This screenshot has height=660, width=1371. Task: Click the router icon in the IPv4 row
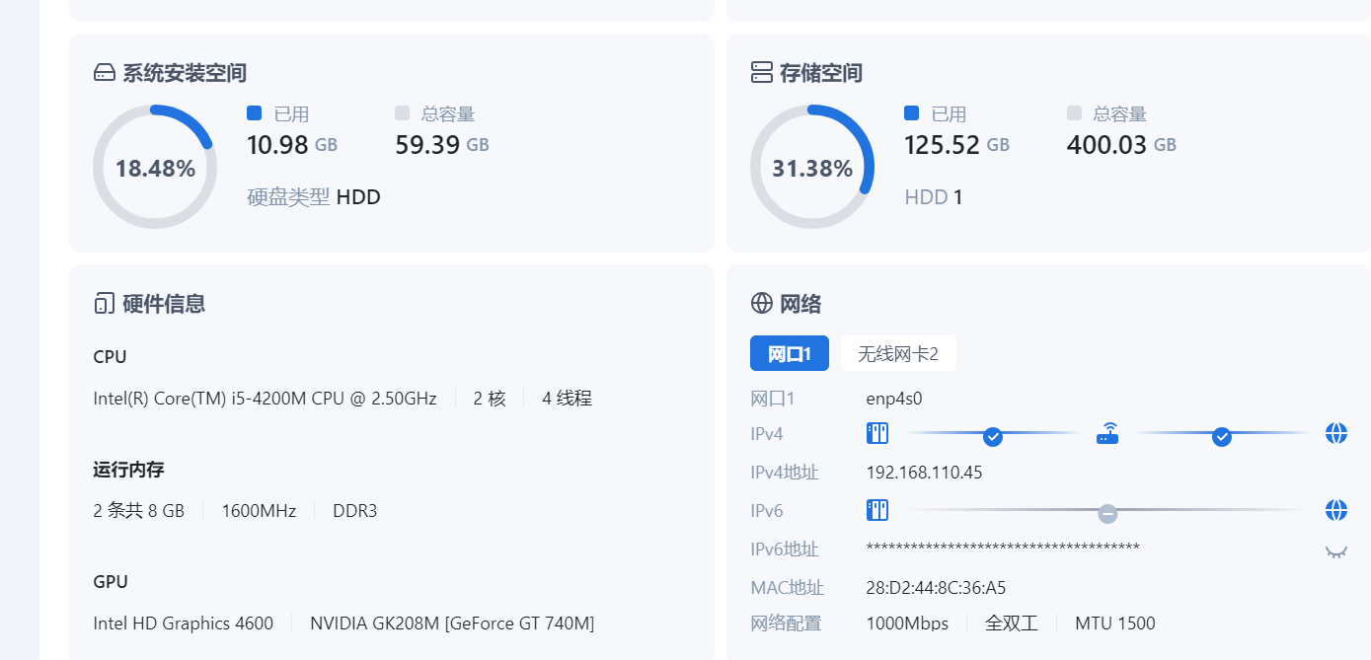[1107, 433]
